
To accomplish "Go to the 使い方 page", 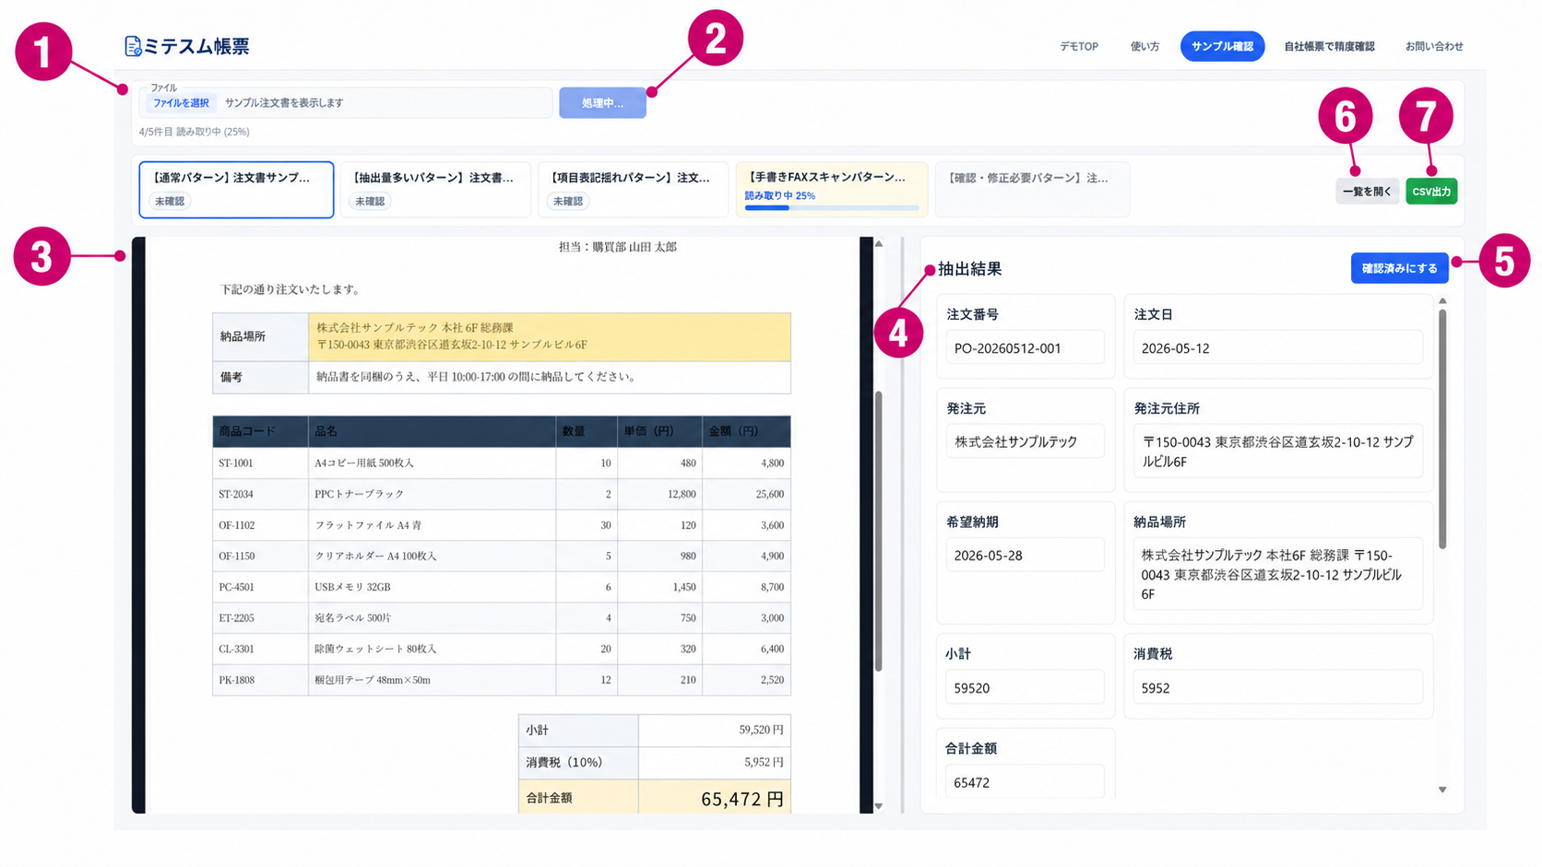I will point(1145,46).
